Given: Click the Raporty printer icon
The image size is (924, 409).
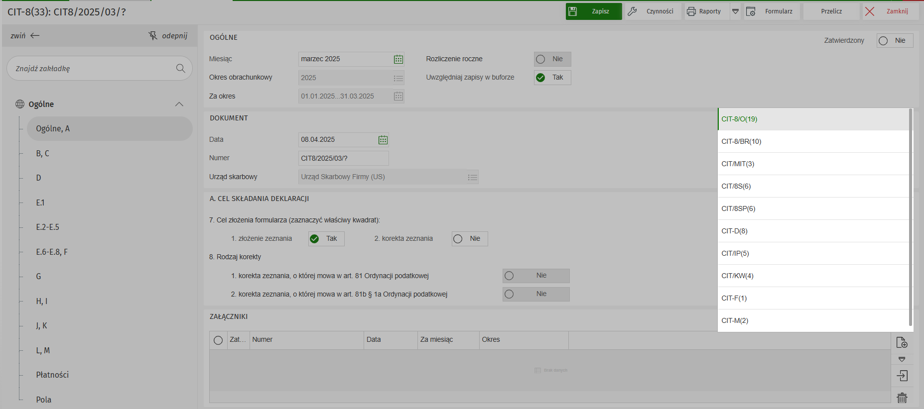Looking at the screenshot, I should pos(691,11).
